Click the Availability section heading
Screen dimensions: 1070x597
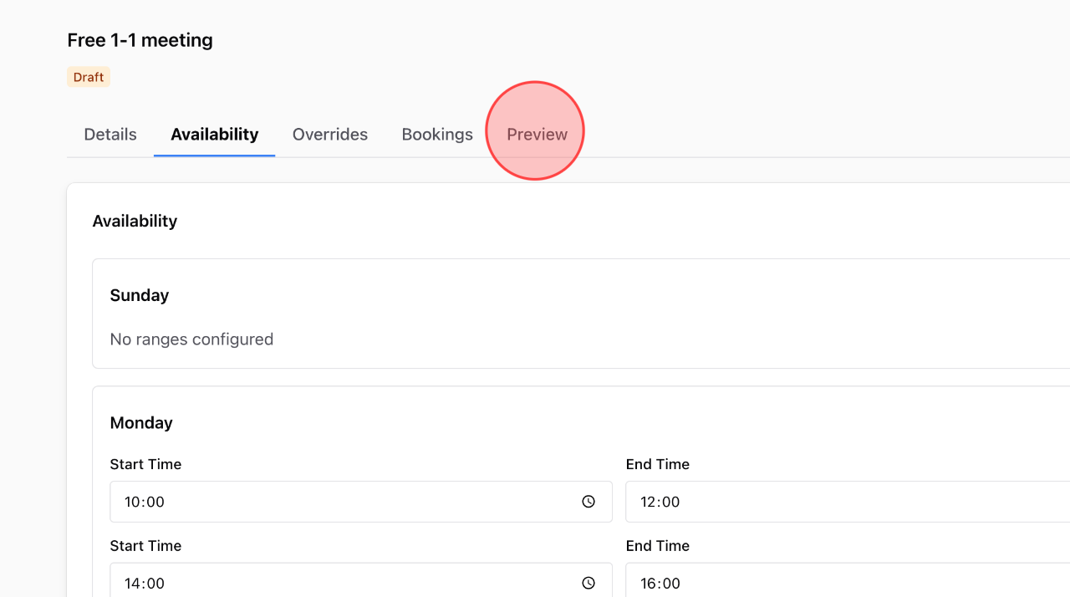(135, 221)
